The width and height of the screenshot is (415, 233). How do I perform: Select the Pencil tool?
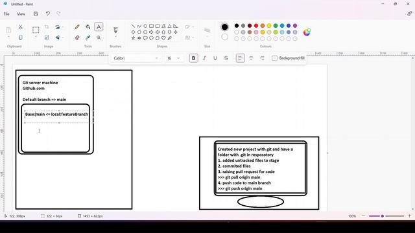click(77, 27)
